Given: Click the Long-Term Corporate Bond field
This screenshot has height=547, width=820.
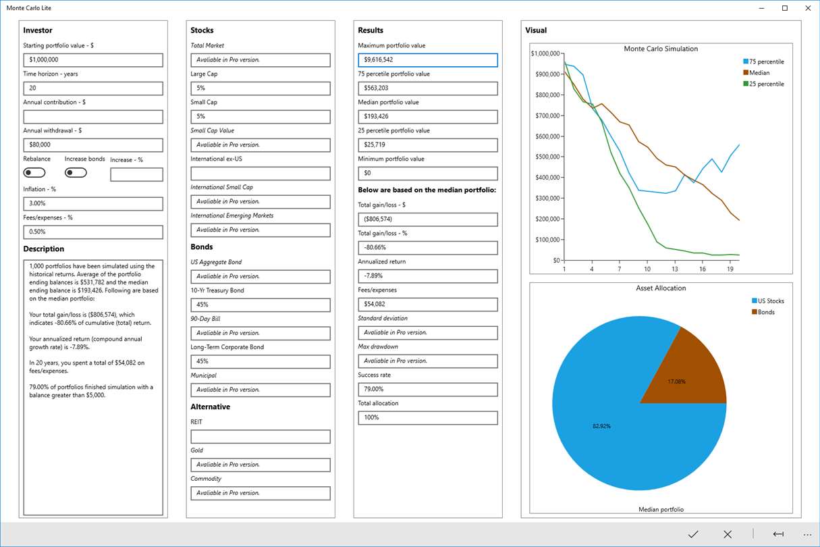Looking at the screenshot, I should pos(261,362).
